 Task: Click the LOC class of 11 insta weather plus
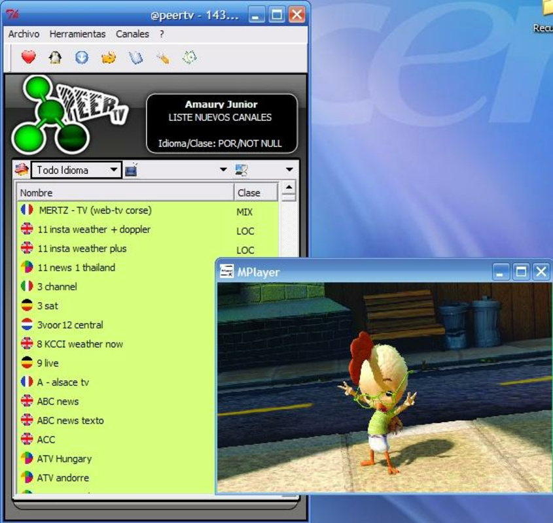click(245, 250)
